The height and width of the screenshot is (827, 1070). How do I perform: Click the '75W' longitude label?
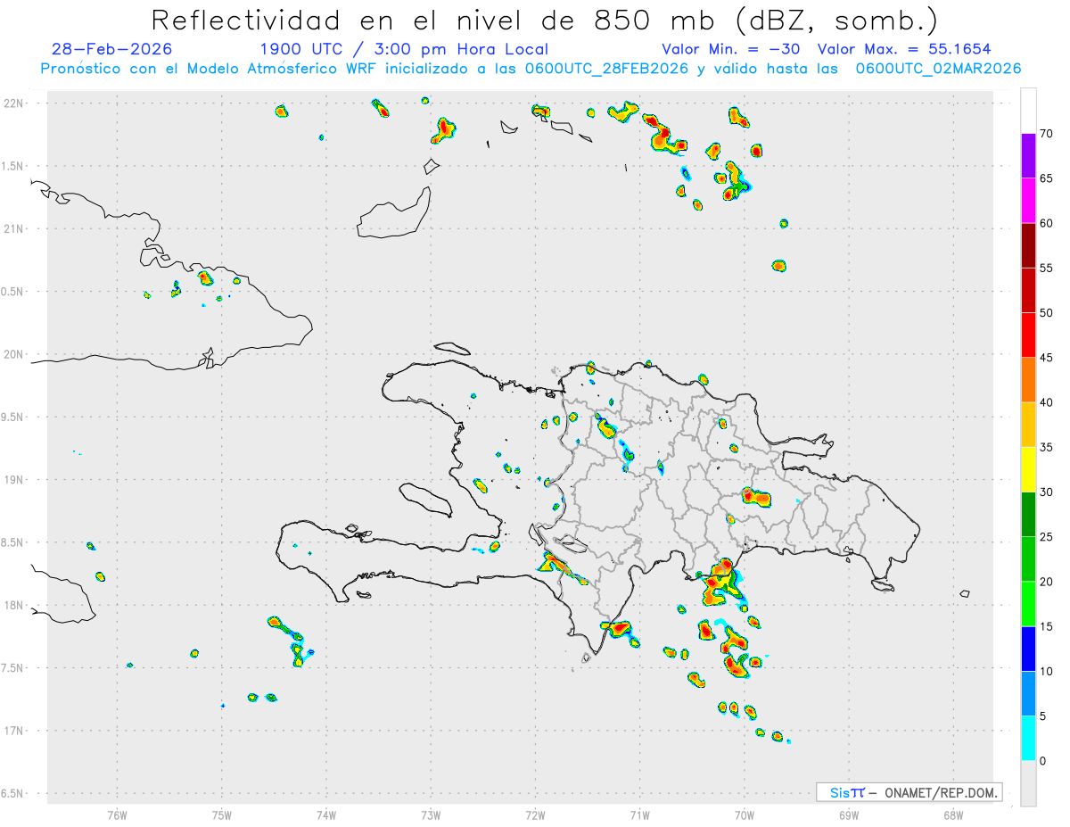pyautogui.click(x=222, y=815)
